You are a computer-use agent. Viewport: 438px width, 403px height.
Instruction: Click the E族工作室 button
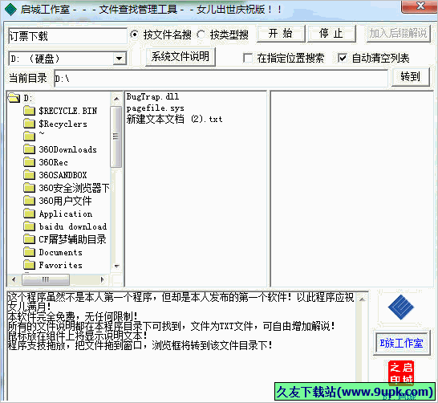pos(401,343)
